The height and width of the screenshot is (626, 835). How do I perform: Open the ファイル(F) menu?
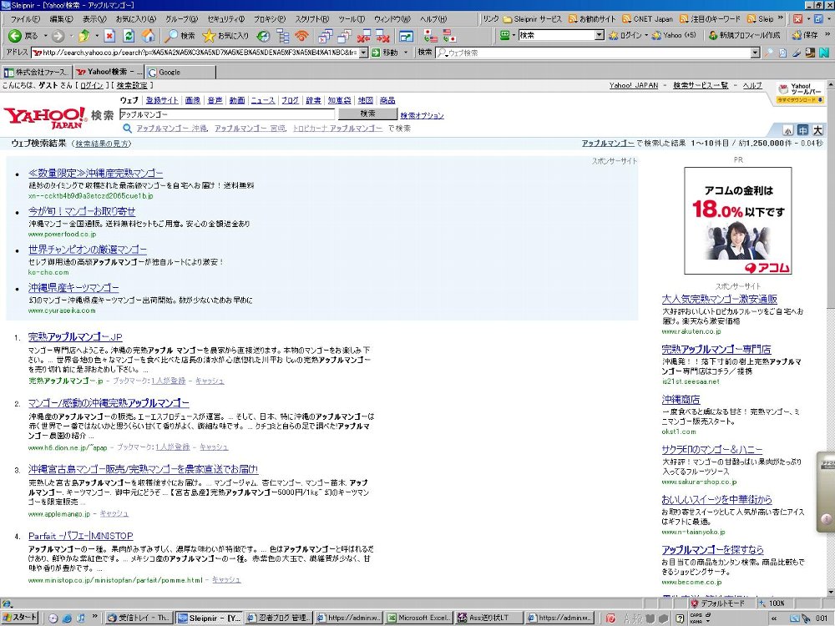24,18
